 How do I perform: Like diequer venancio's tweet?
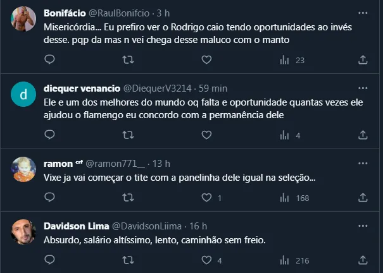point(206,135)
